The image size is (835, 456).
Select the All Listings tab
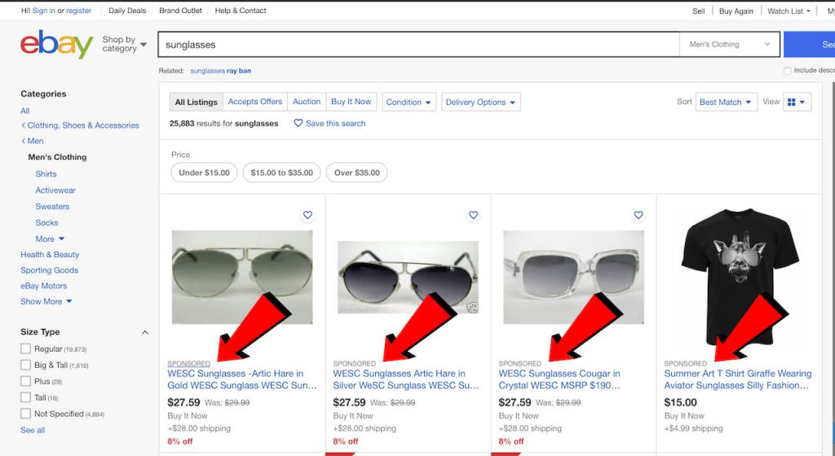click(197, 102)
